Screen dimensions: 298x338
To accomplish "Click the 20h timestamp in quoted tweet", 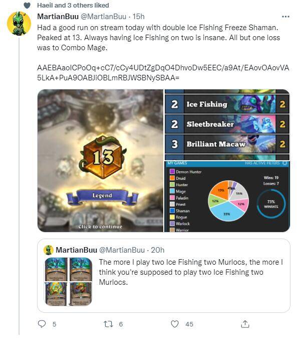I will point(158,250).
